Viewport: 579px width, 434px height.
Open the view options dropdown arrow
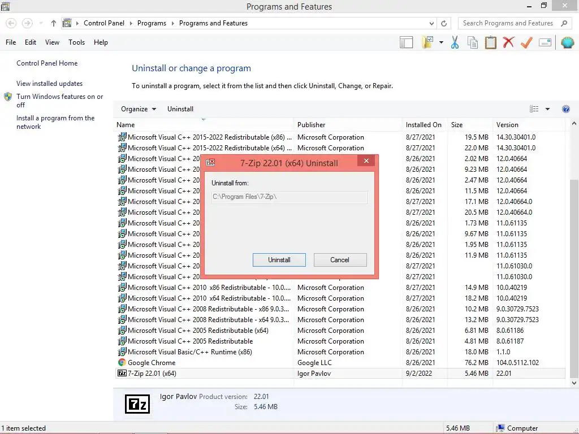[547, 109]
